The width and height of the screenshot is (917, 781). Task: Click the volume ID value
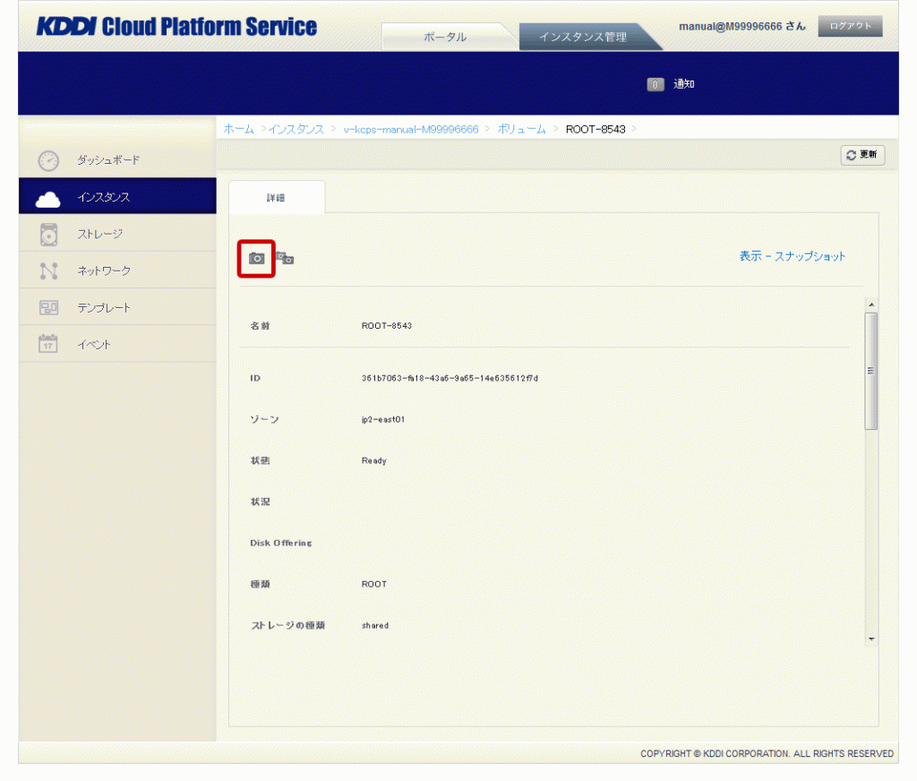450,379
